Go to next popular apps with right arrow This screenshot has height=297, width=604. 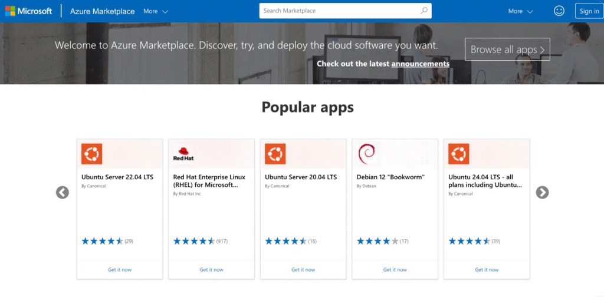[x=542, y=193]
